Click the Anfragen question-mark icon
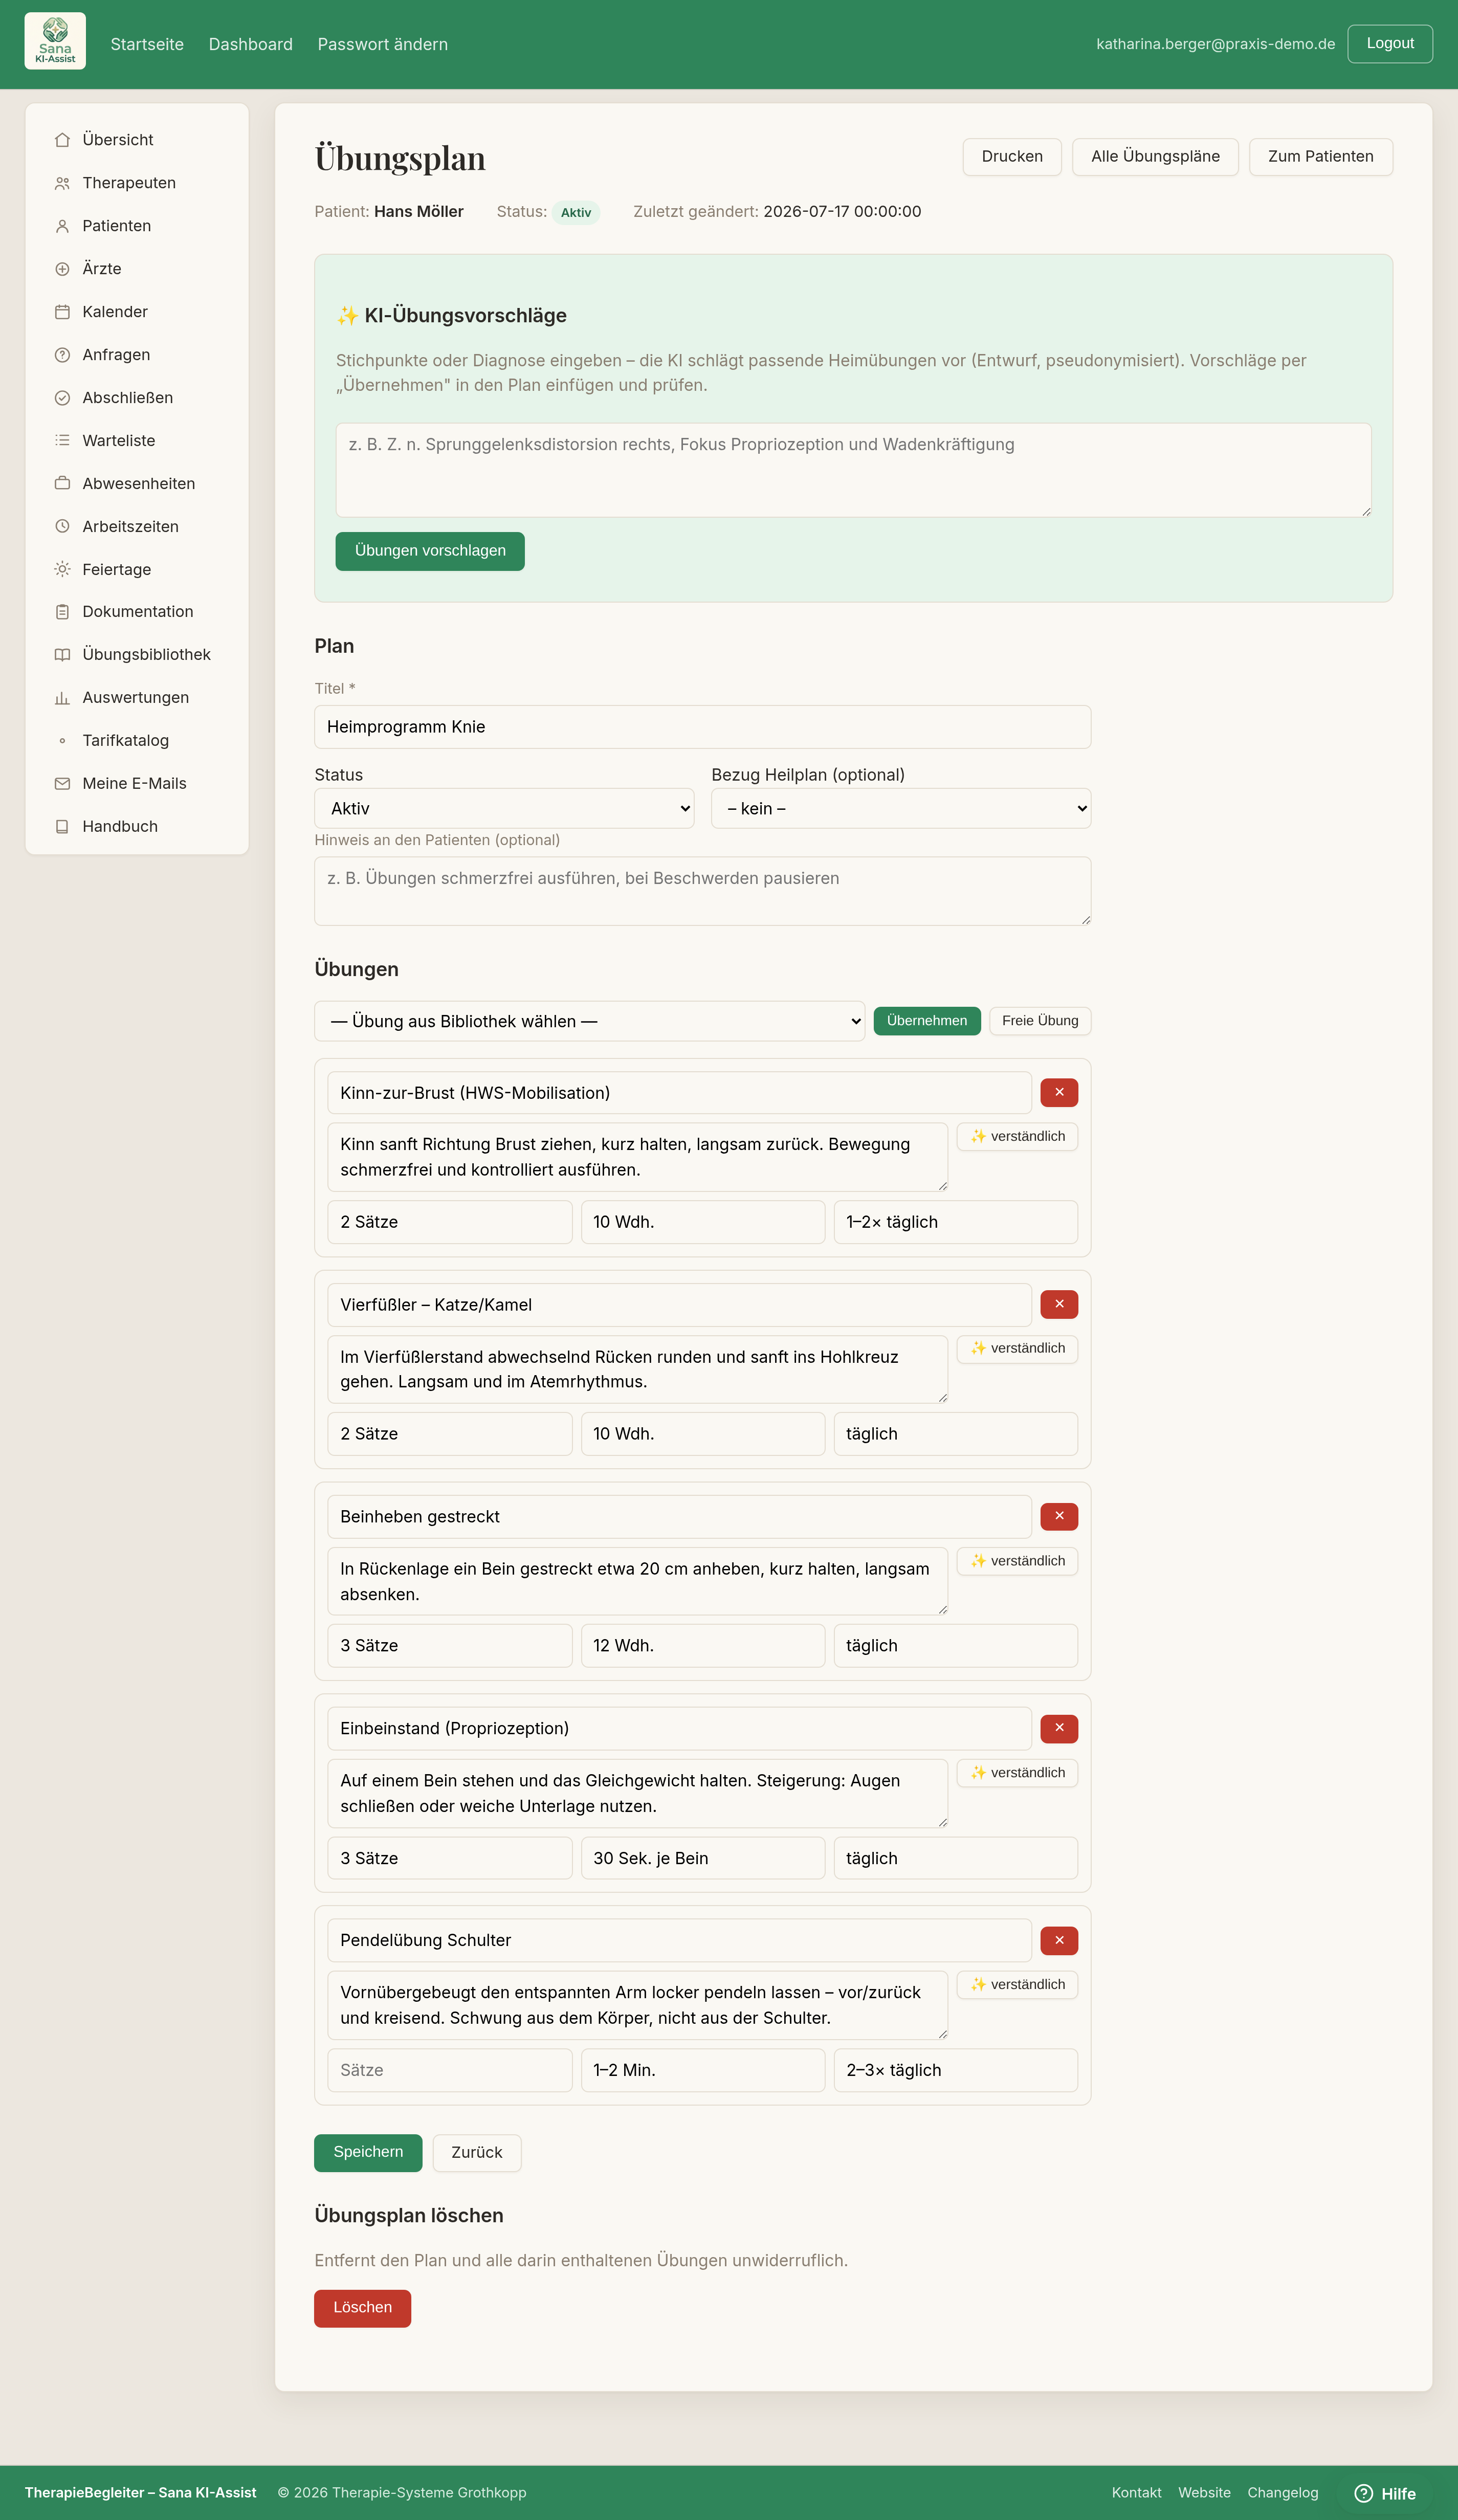The height and width of the screenshot is (2520, 1458). click(x=62, y=355)
